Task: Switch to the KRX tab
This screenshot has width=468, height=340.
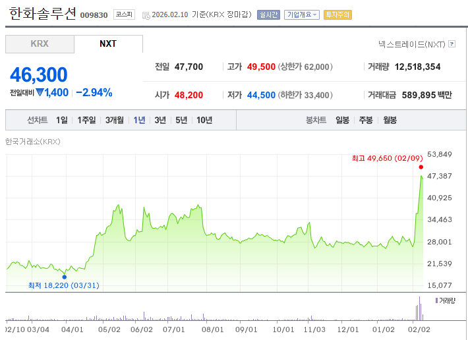Action: click(x=40, y=44)
